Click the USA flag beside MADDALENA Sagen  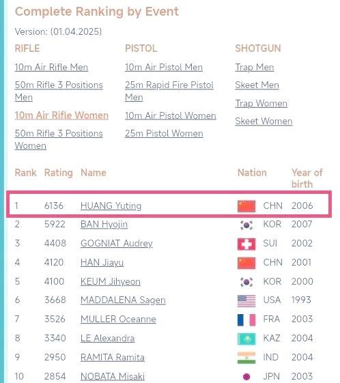(246, 300)
